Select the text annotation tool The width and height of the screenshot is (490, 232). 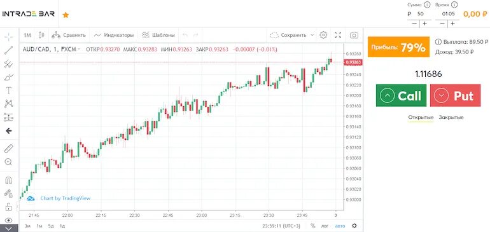[x=9, y=90]
